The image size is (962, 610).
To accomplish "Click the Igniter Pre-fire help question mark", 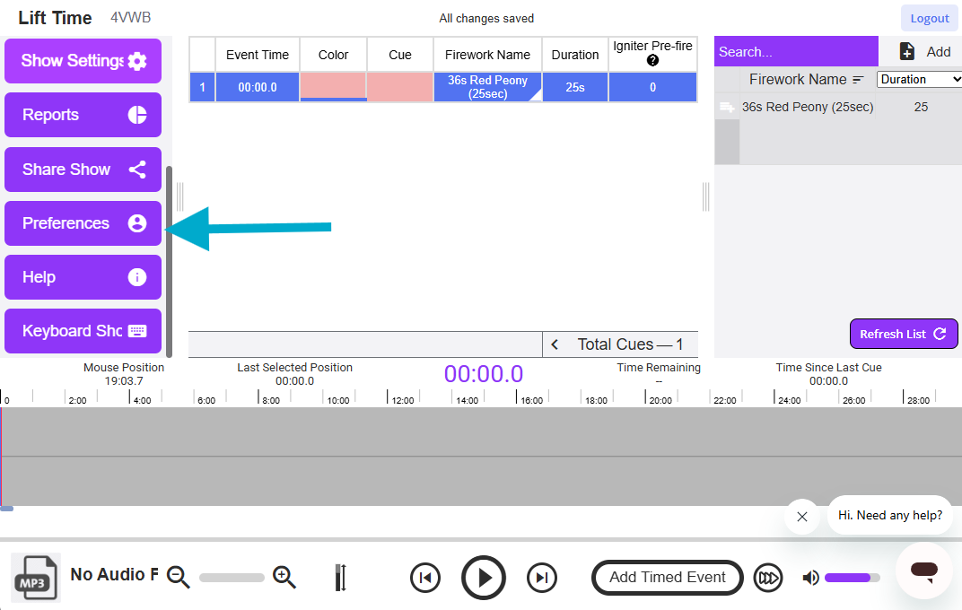I will click(x=652, y=60).
